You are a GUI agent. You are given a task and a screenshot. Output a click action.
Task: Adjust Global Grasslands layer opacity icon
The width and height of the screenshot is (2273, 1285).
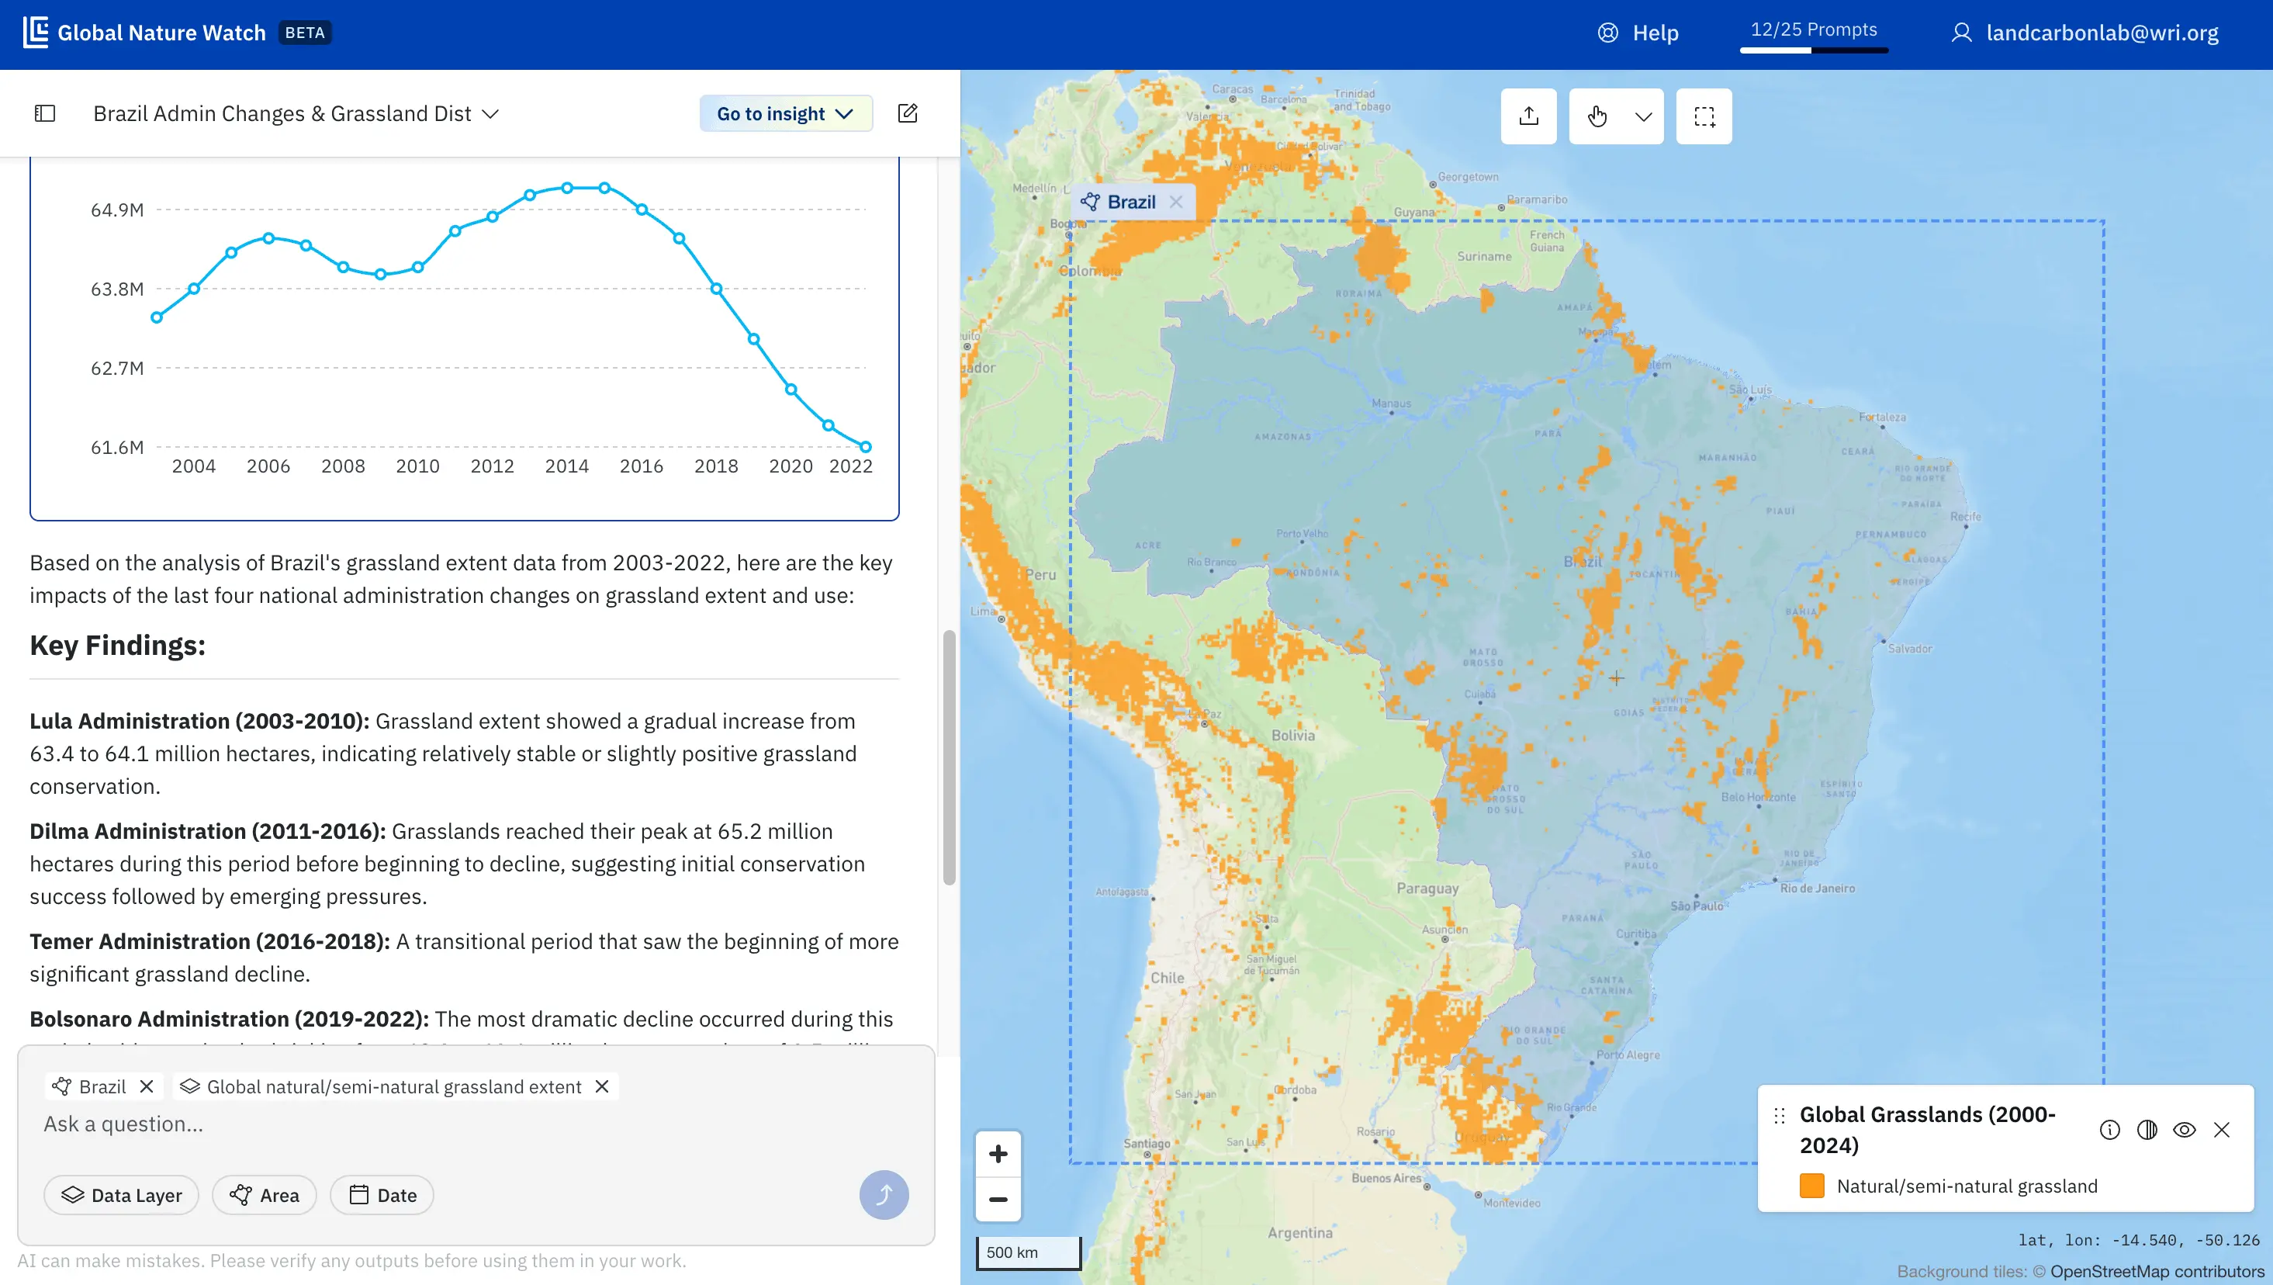click(x=2147, y=1130)
